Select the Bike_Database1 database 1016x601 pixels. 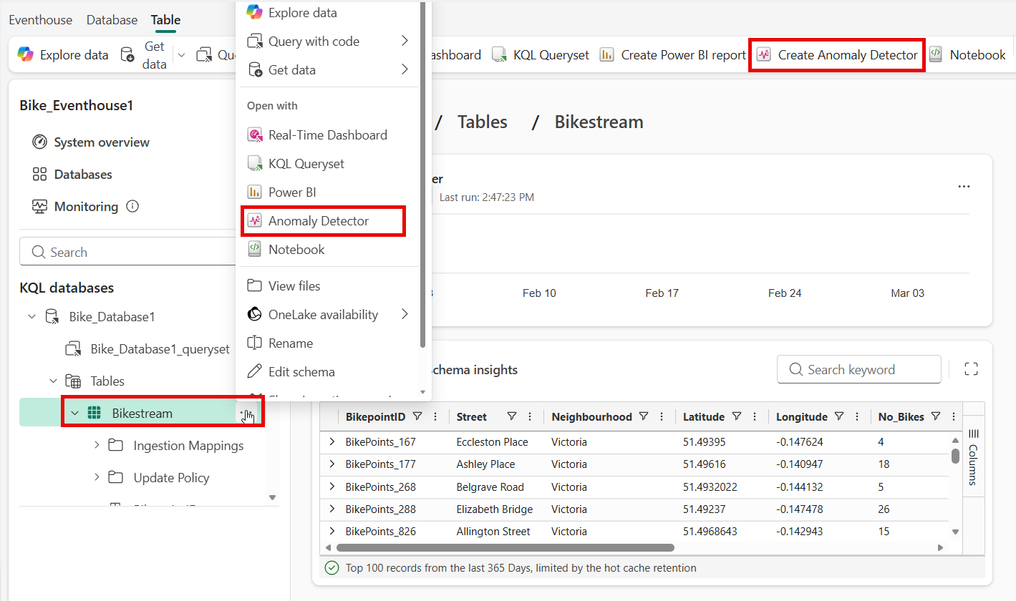pos(112,317)
